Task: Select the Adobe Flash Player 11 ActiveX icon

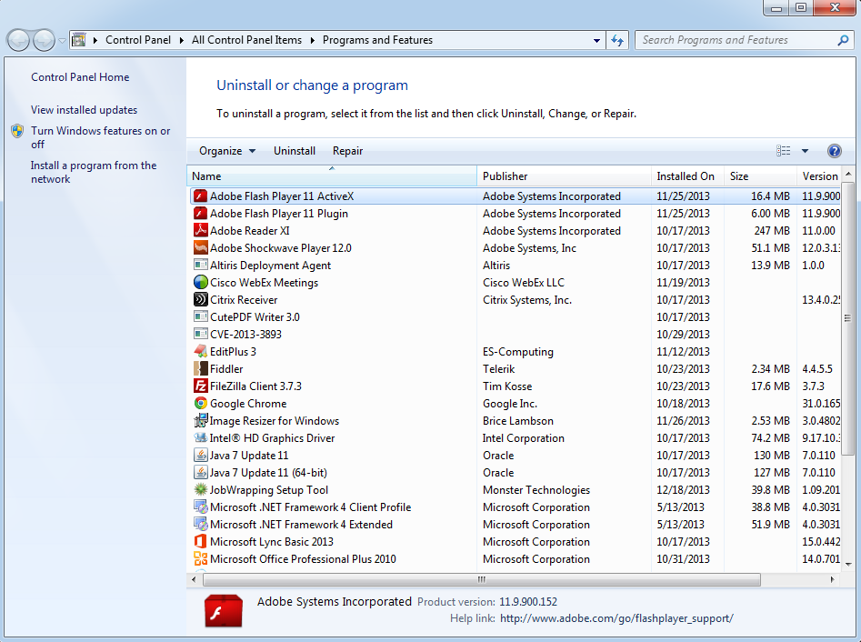Action: click(201, 196)
